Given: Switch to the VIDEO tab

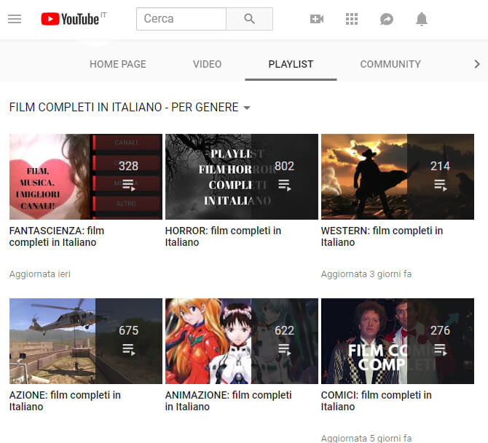Looking at the screenshot, I should (208, 64).
